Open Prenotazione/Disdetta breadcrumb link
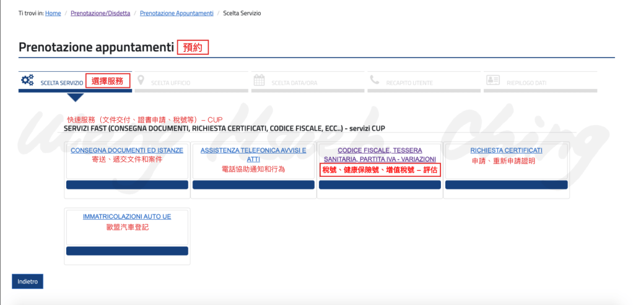The height and width of the screenshot is (305, 633). [x=100, y=13]
